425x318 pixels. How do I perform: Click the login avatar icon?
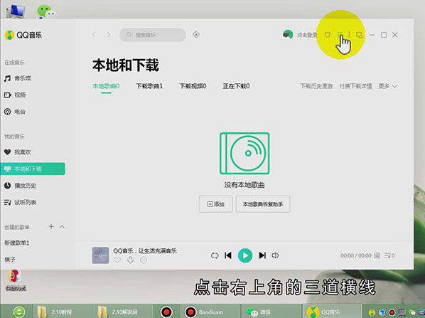(288, 35)
